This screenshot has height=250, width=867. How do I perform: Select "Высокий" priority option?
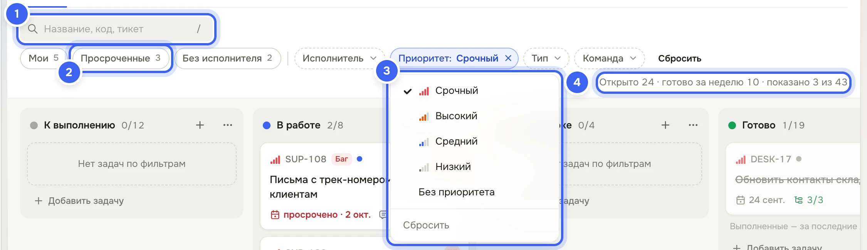[x=474, y=116]
